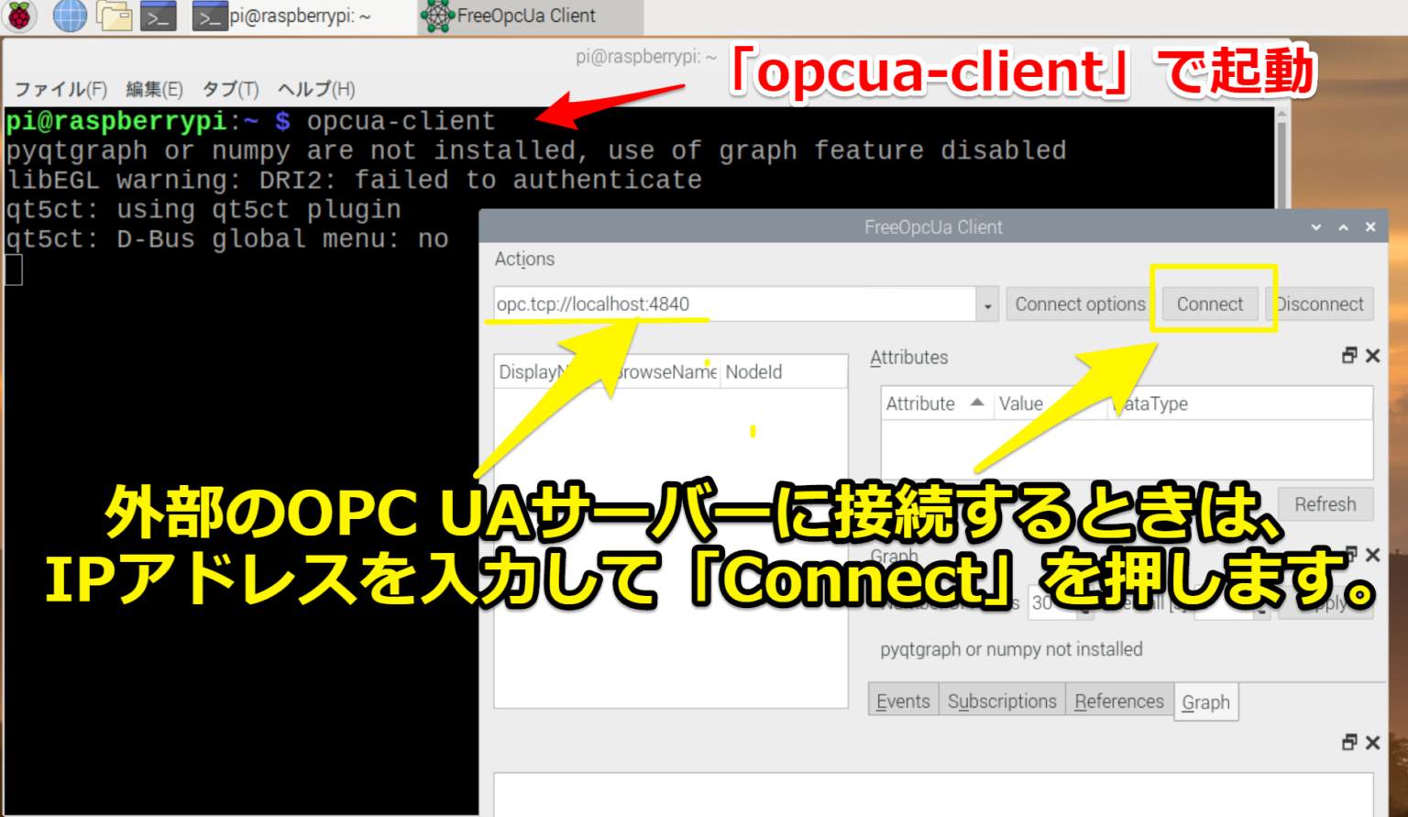
Task: Open a new terminal from the taskbar
Action: [x=158, y=16]
